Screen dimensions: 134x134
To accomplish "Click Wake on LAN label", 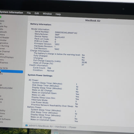I will pos(39,95).
